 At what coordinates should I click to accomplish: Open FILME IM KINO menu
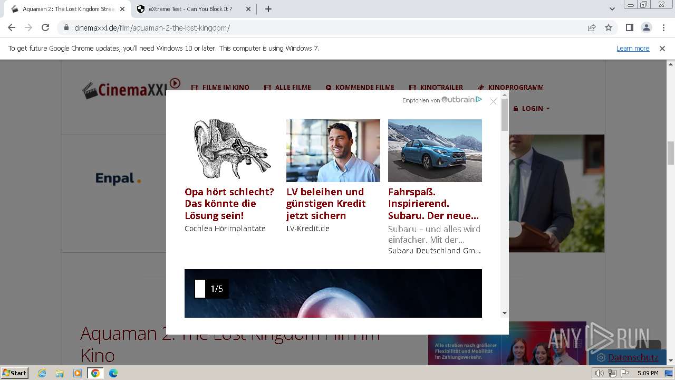220,88
